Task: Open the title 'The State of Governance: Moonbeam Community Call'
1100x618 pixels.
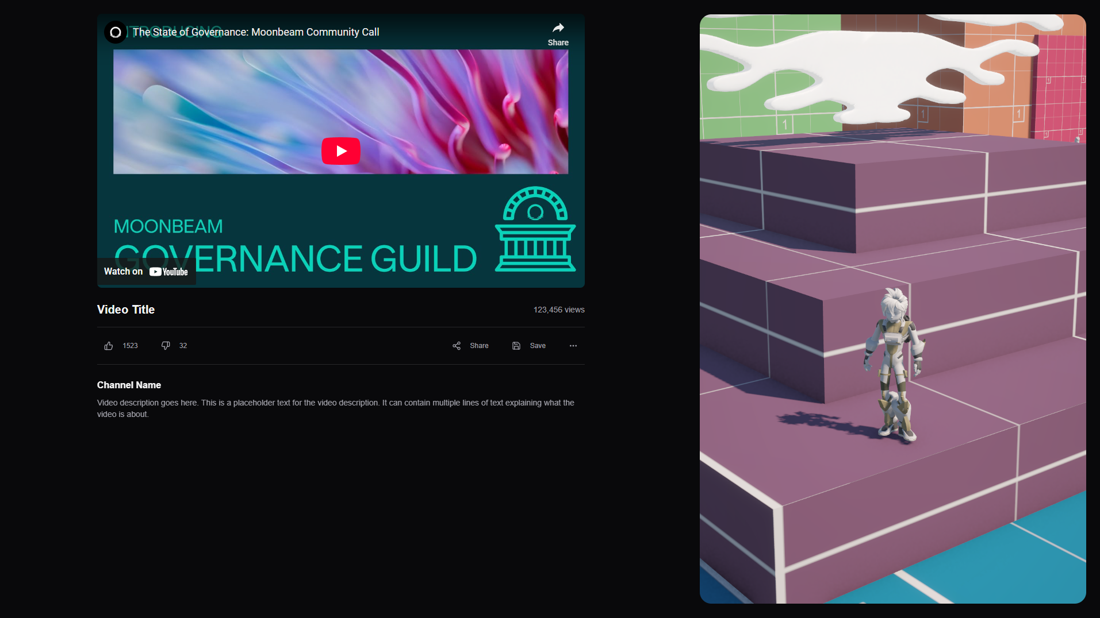Action: click(255, 32)
